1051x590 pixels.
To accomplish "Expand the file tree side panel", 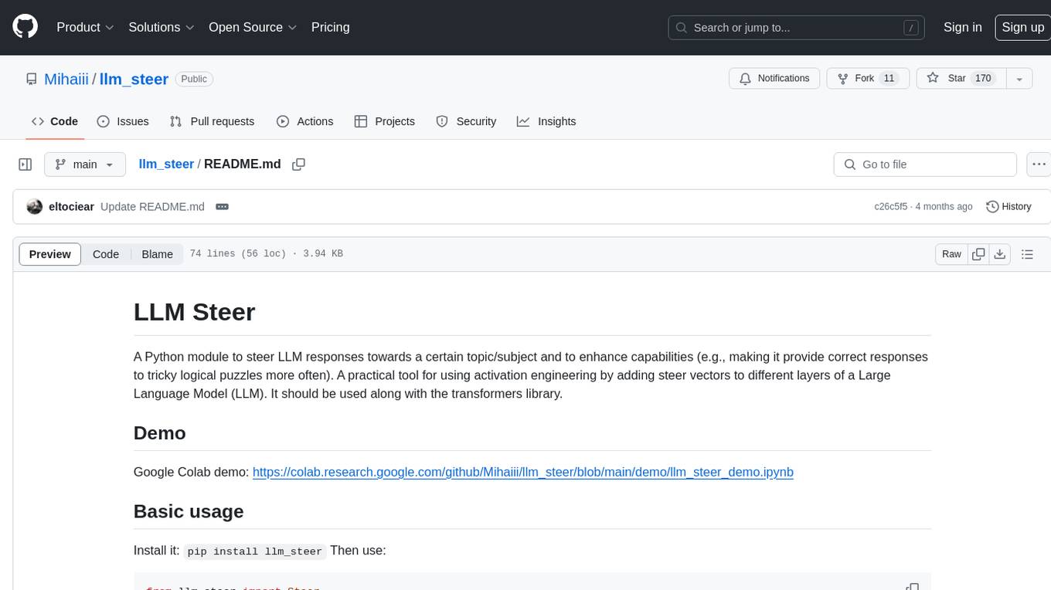I will (26, 164).
